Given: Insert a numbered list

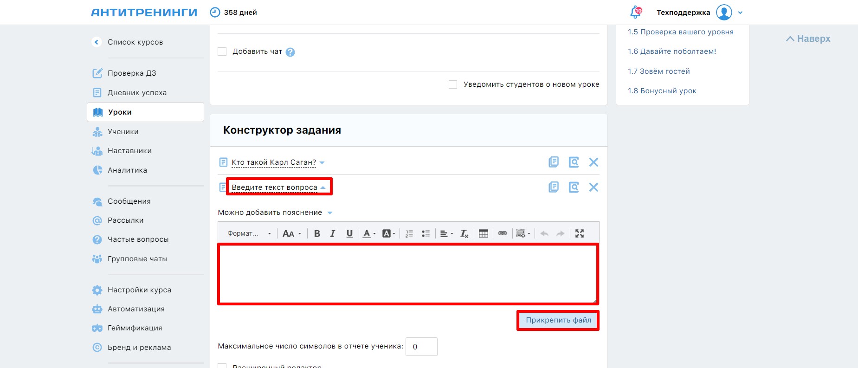Looking at the screenshot, I should 409,233.
